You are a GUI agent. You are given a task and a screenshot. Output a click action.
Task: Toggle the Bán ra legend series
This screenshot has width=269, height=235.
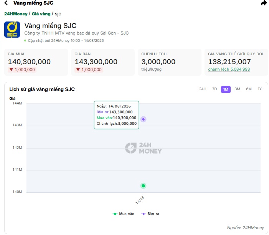pyautogui.click(x=150, y=214)
